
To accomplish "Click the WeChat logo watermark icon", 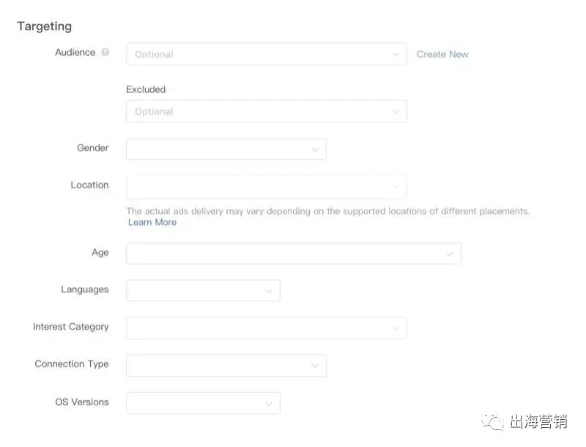I will click(x=492, y=421).
